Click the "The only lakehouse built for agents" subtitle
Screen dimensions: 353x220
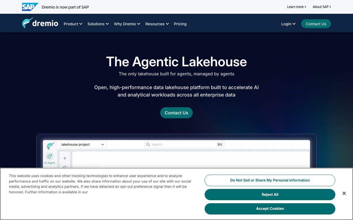(x=176, y=74)
